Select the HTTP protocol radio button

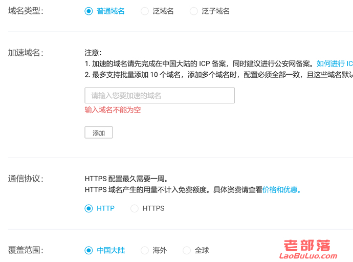coord(89,208)
